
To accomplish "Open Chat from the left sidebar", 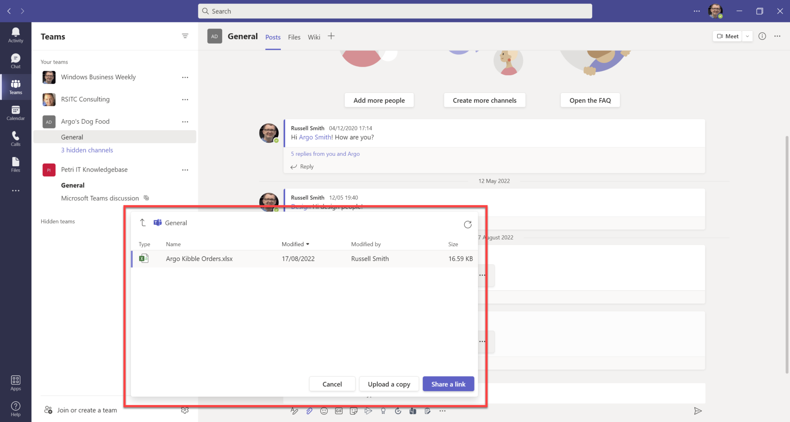I will 15,61.
